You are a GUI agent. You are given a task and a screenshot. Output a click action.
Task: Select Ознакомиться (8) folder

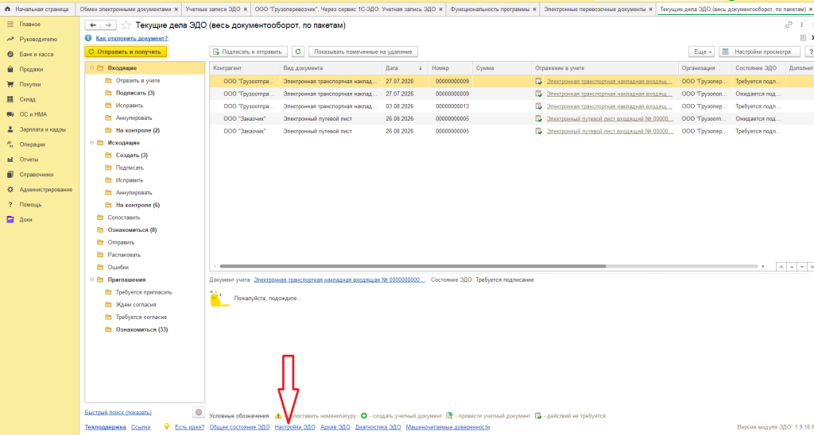click(x=132, y=229)
